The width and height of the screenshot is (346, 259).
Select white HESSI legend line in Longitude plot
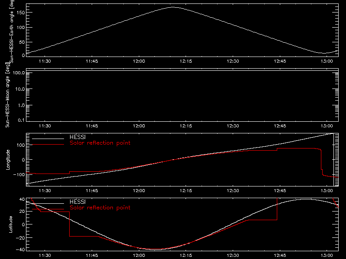[48, 139]
